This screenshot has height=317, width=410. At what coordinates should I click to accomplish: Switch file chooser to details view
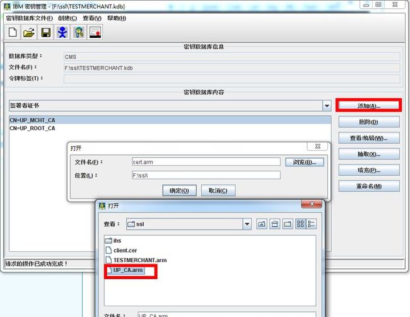tap(312, 224)
